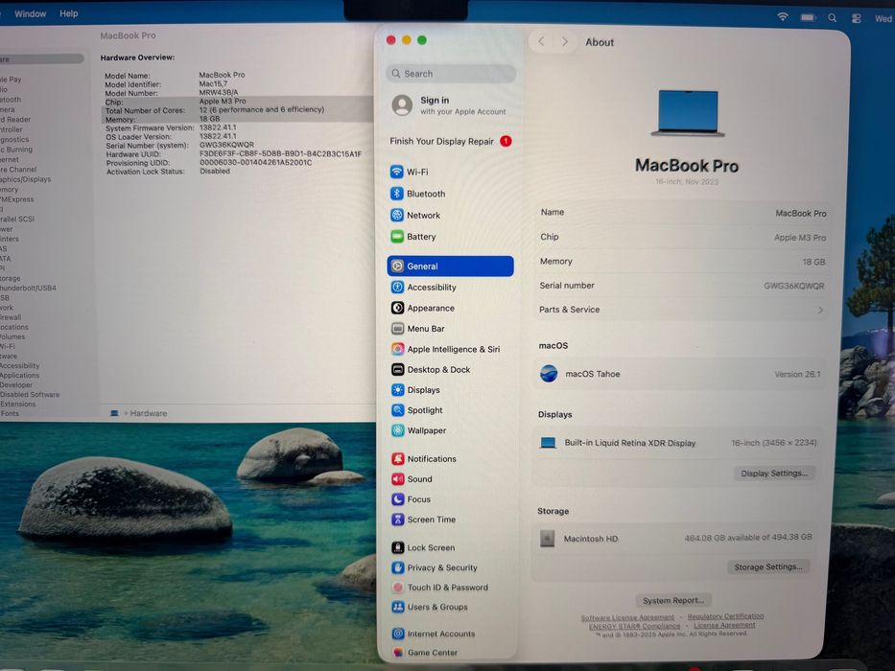Select the Network globe icon
This screenshot has height=671, width=895.
click(x=397, y=215)
